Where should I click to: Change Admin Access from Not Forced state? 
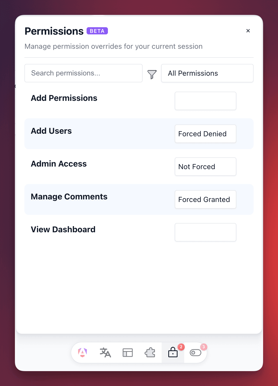coord(205,167)
